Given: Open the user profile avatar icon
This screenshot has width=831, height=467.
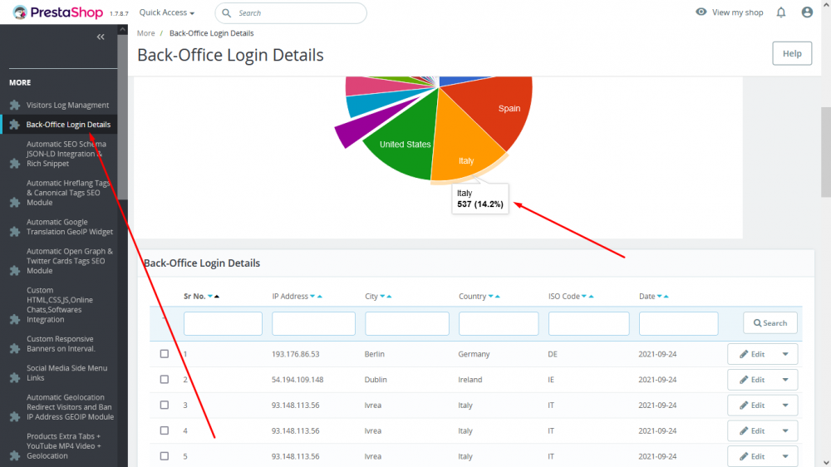Looking at the screenshot, I should pos(807,12).
